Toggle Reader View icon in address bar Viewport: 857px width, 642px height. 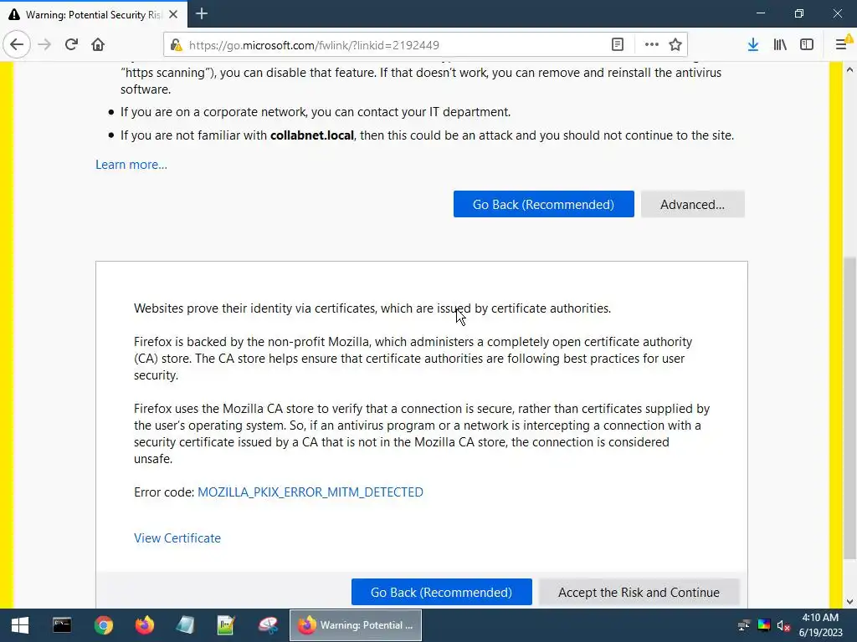[x=618, y=45]
